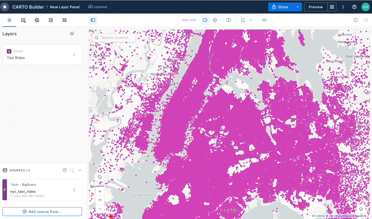372x219 pixels.
Task: Select the measure distance ruler tool
Action: 264,20
